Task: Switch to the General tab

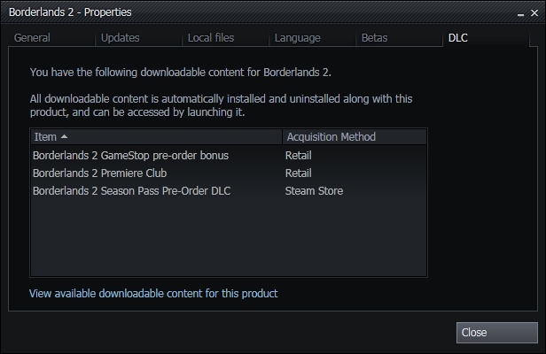Action: [32, 38]
